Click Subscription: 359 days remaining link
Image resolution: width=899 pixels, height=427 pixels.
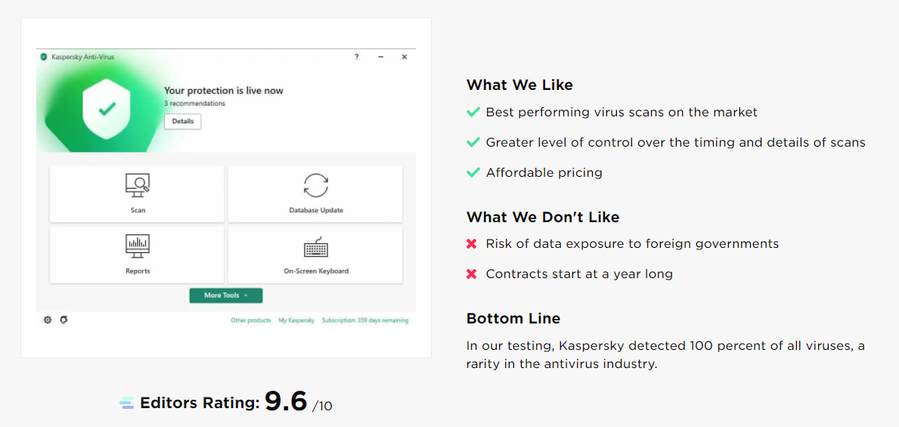coord(365,320)
